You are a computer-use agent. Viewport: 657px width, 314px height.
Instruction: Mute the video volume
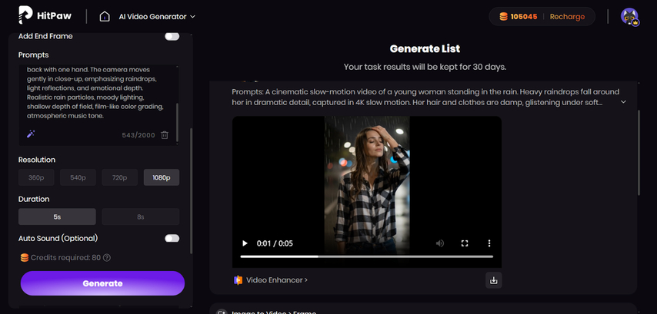point(440,243)
